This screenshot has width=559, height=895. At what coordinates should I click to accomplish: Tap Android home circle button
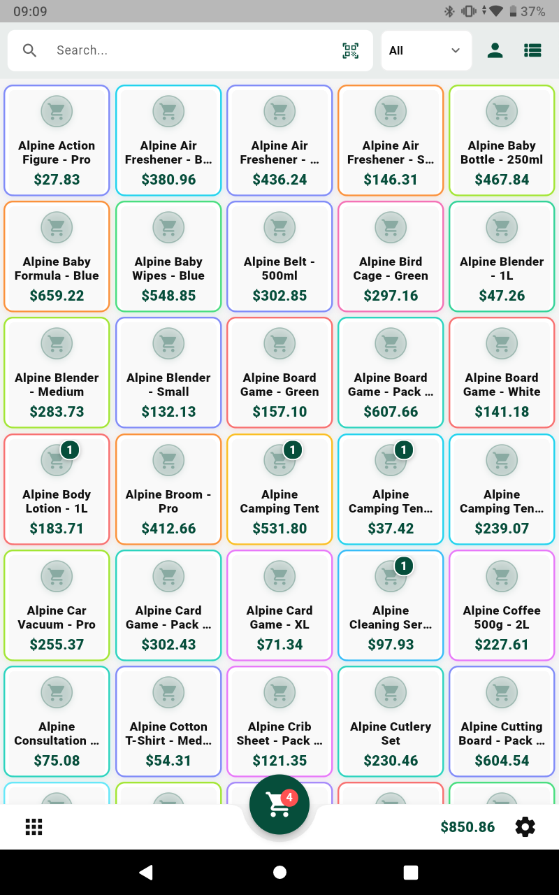click(279, 872)
